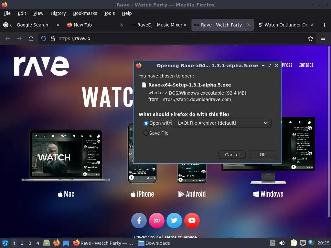Switch to the New Tab tab

(95, 25)
